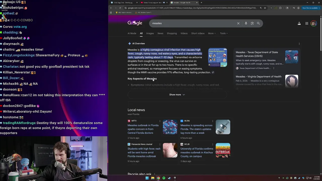Bookmark this page with star icon
Screen dimensions: 322x181
click(x=265, y=8)
